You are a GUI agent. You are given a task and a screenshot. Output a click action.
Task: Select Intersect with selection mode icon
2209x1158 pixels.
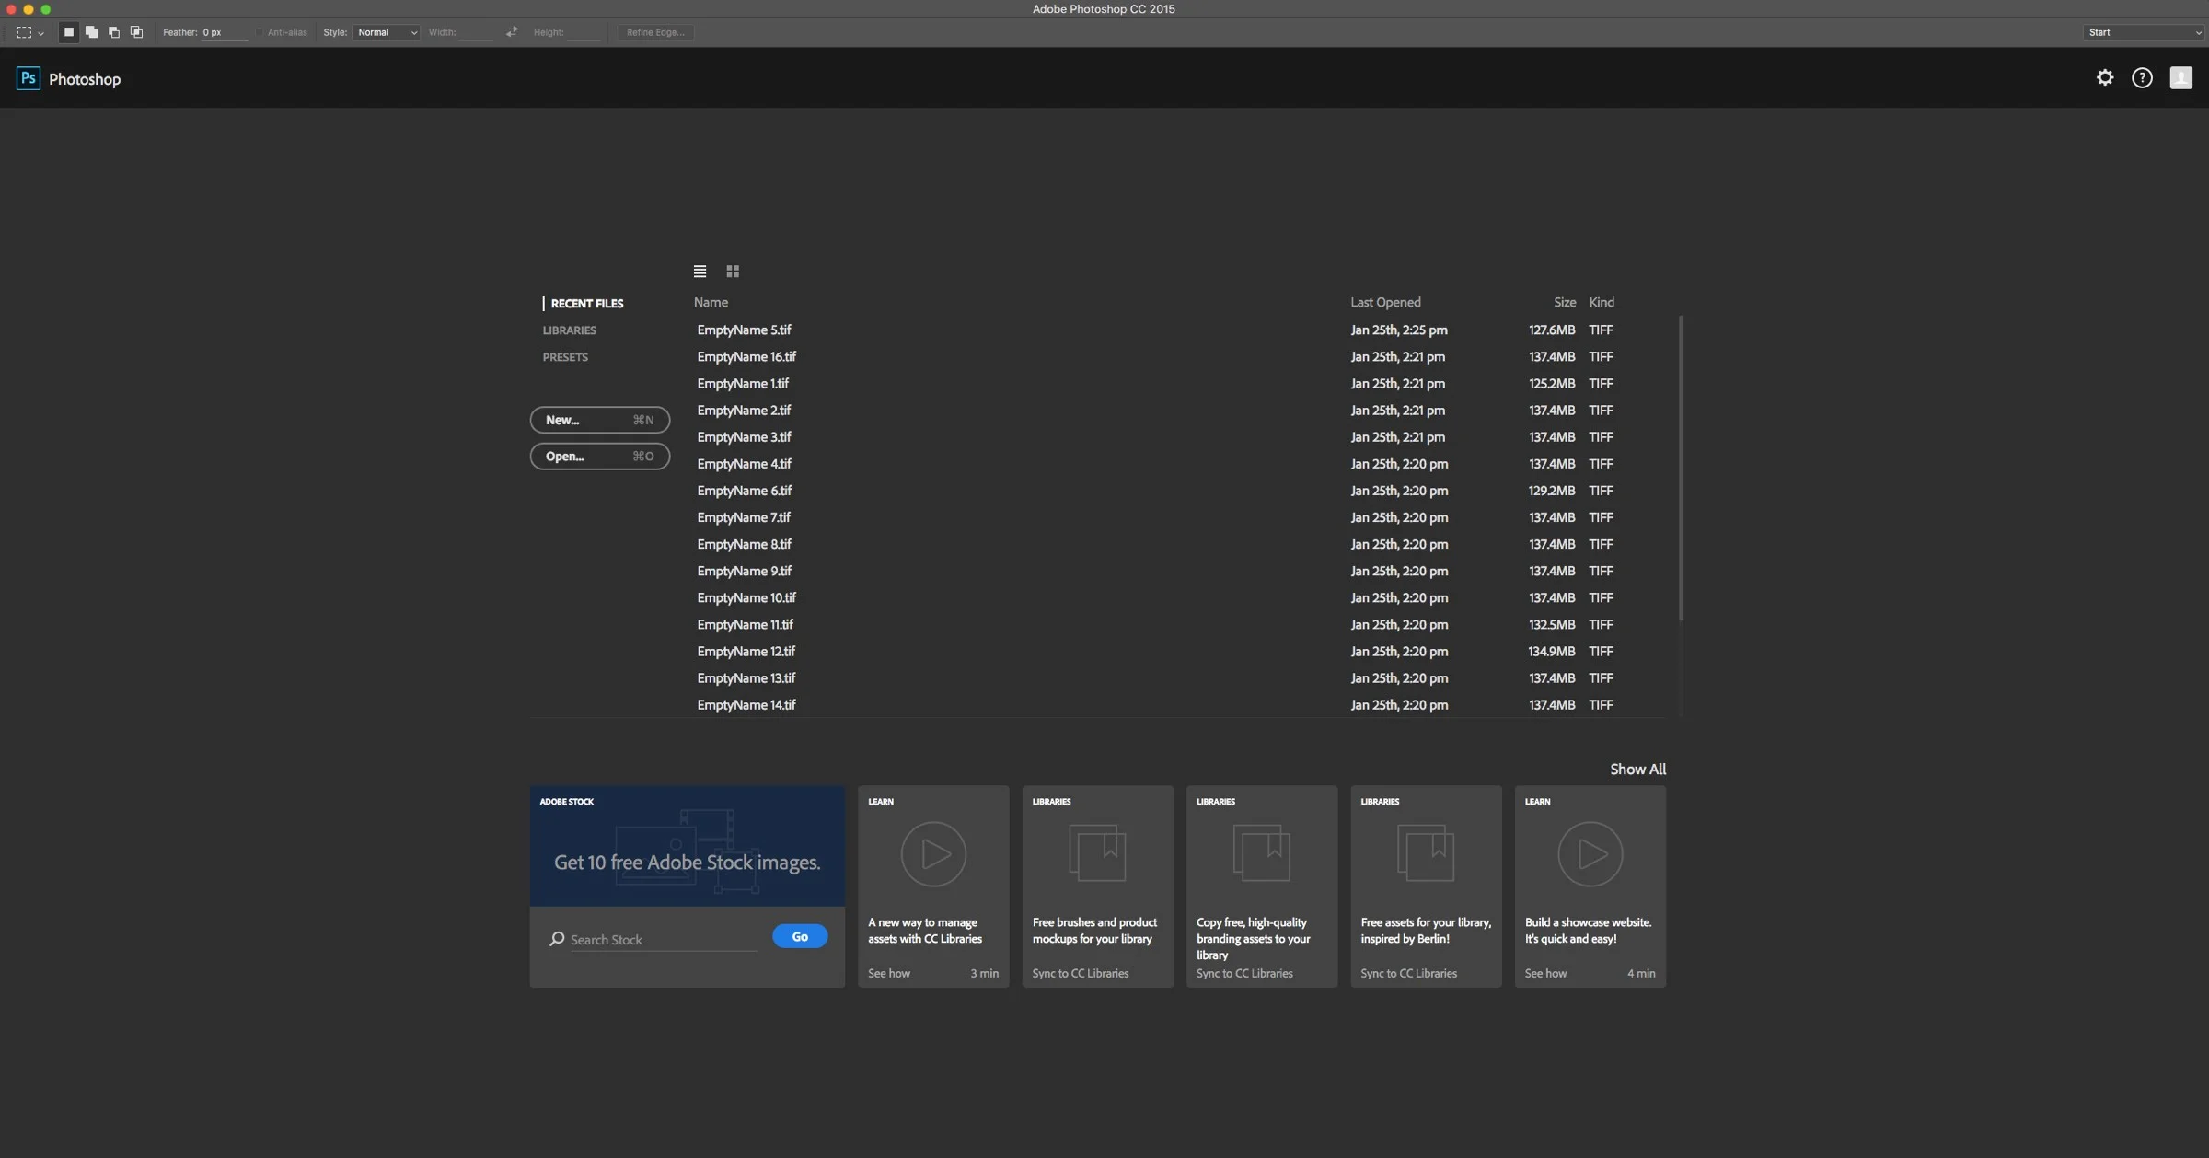coord(136,32)
